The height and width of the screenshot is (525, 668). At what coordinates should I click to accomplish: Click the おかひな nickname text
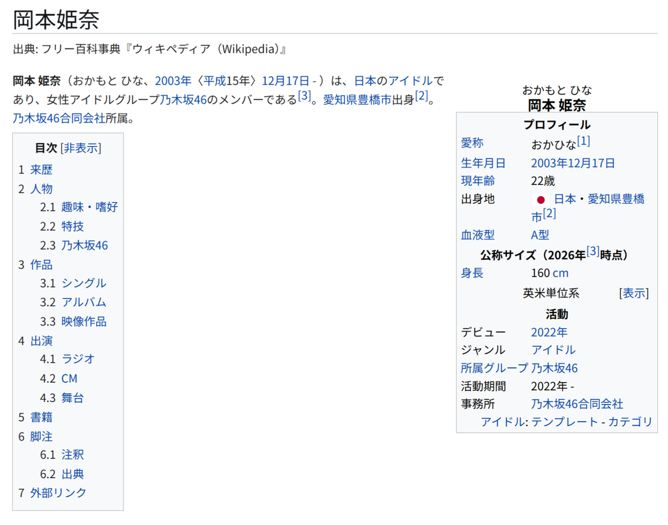pyautogui.click(x=554, y=145)
